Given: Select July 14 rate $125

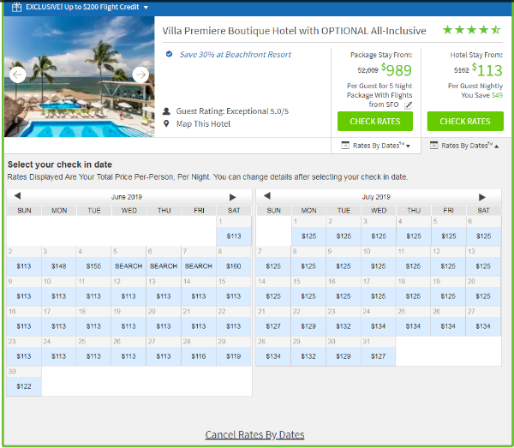Looking at the screenshot, I should [273, 296].
